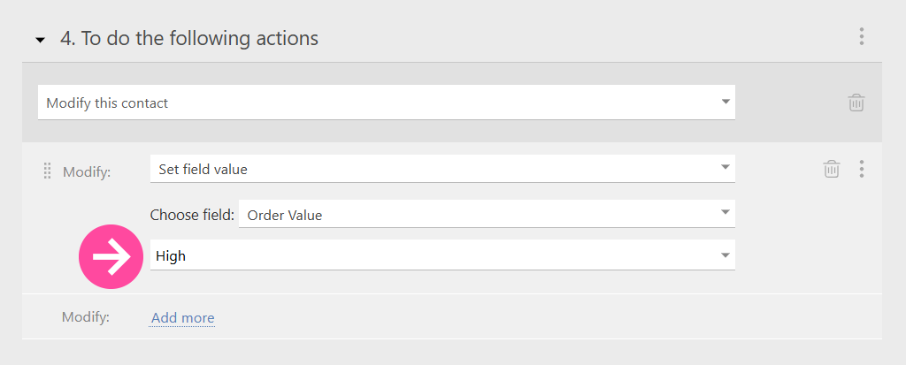
Task: Delete the 'Set field value' modification row
Action: tap(832, 169)
